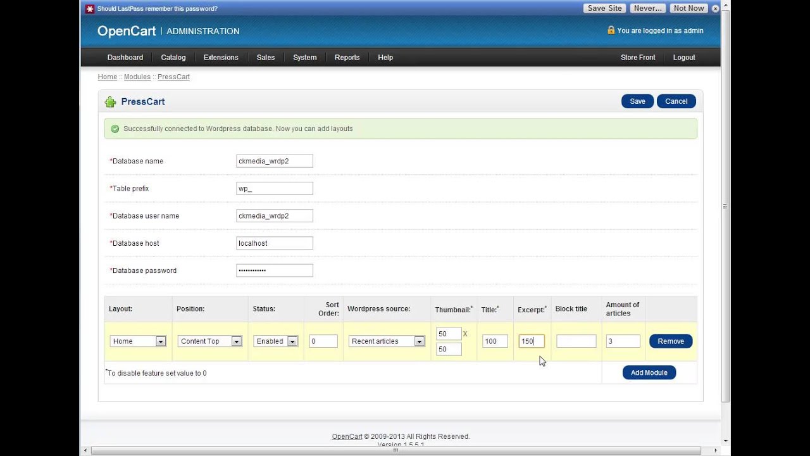This screenshot has height=456, width=810.
Task: Click Save Site in LastPass bar
Action: coord(604,8)
